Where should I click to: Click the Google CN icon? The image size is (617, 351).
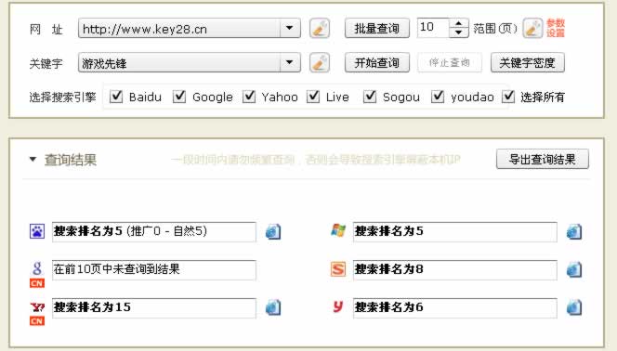(37, 275)
